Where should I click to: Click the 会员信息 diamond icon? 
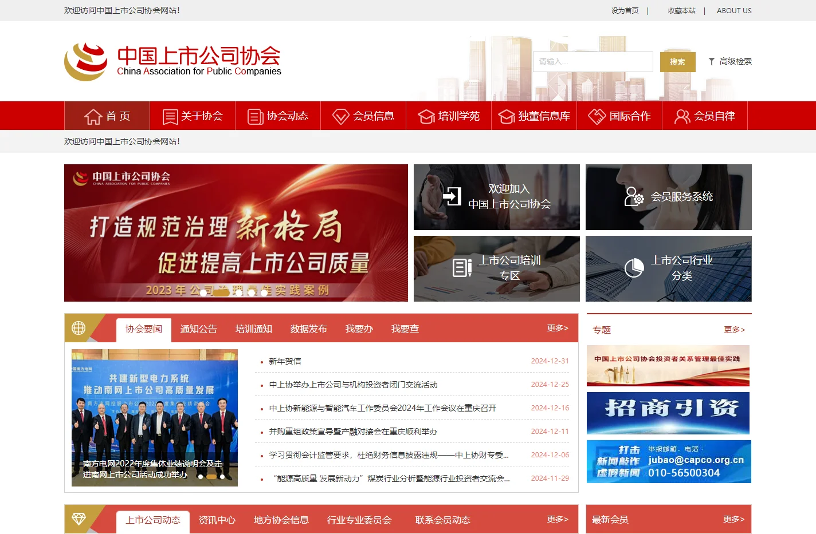point(341,117)
